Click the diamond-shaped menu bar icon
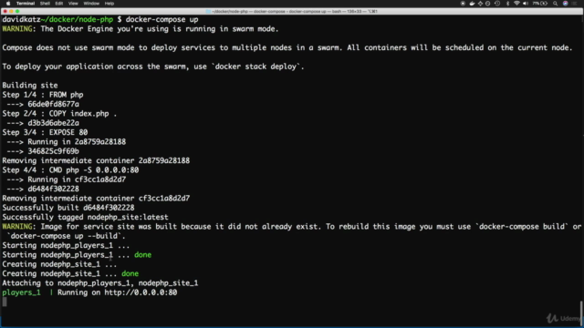Screen dimensions: 584x328 (x=480, y=4)
